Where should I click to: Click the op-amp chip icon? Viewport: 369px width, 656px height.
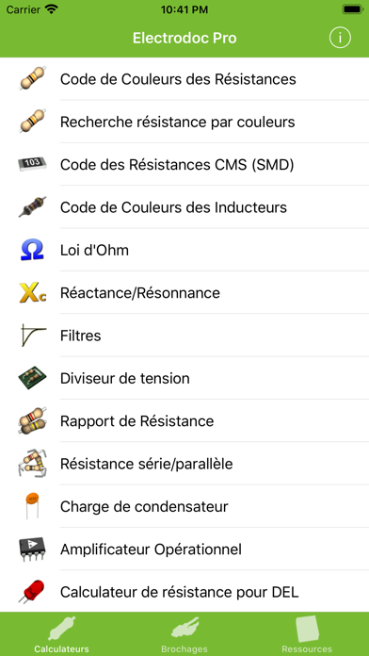33,549
